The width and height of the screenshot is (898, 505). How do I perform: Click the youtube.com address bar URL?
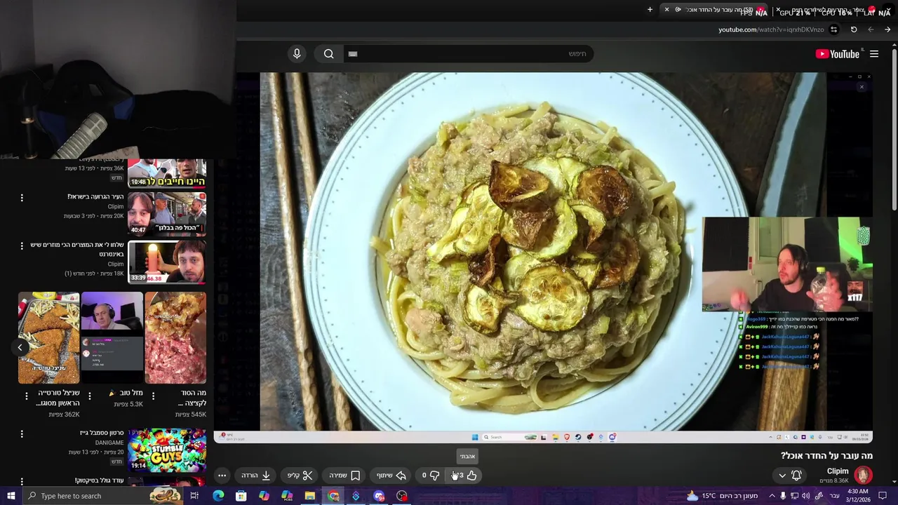(771, 29)
